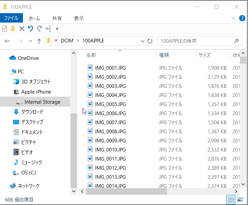Refresh the 100APPLE folder view
Viewport: 248px width, 205px height.
150,41
